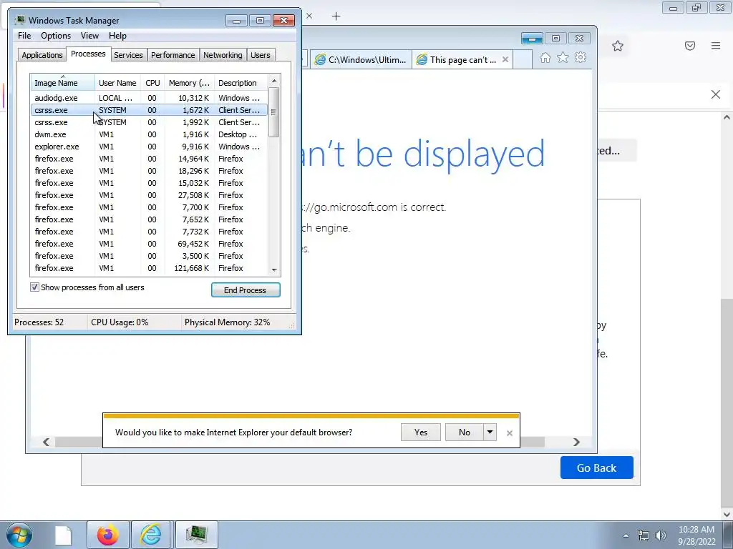The width and height of the screenshot is (733, 549).
Task: Open a new Firefox tab with plus
Action: 336,16
